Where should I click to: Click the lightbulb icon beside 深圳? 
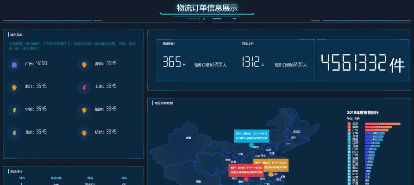(84, 65)
